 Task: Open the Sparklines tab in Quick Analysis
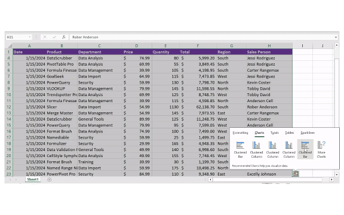click(x=308, y=133)
